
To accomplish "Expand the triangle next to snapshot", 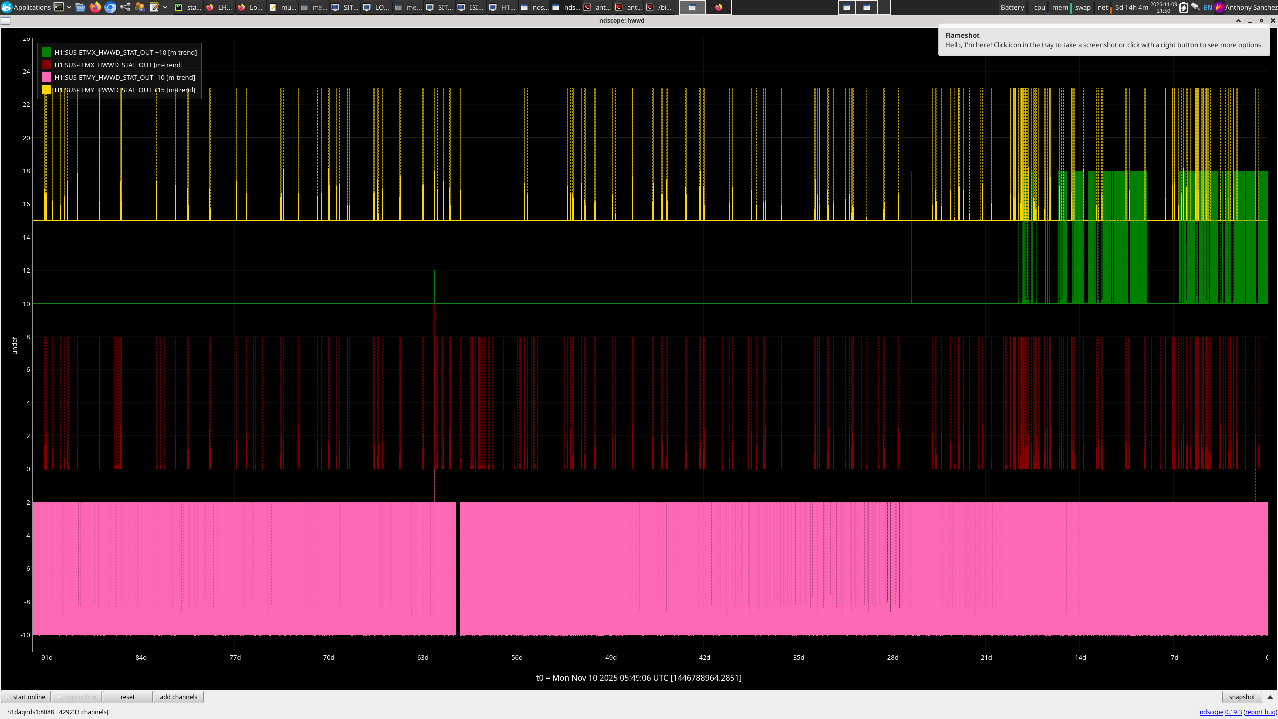I will [1270, 697].
